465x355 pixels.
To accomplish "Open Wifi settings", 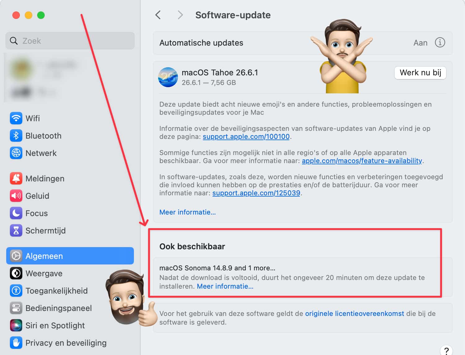I will pyautogui.click(x=70, y=118).
